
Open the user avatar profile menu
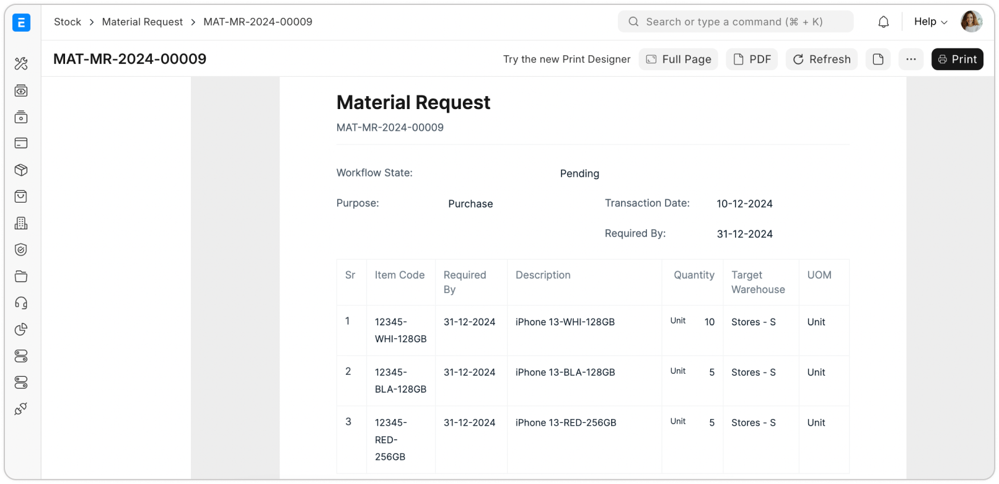click(x=971, y=22)
